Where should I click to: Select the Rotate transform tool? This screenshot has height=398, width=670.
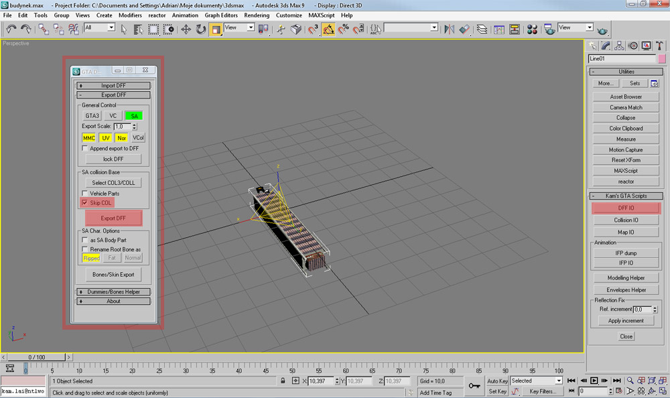200,29
